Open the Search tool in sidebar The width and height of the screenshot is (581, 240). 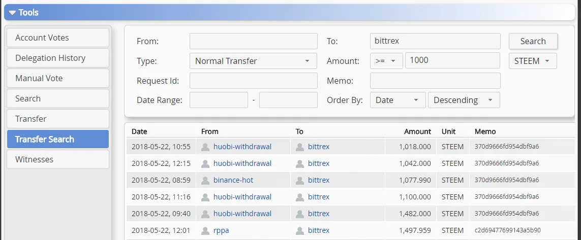pyautogui.click(x=58, y=99)
